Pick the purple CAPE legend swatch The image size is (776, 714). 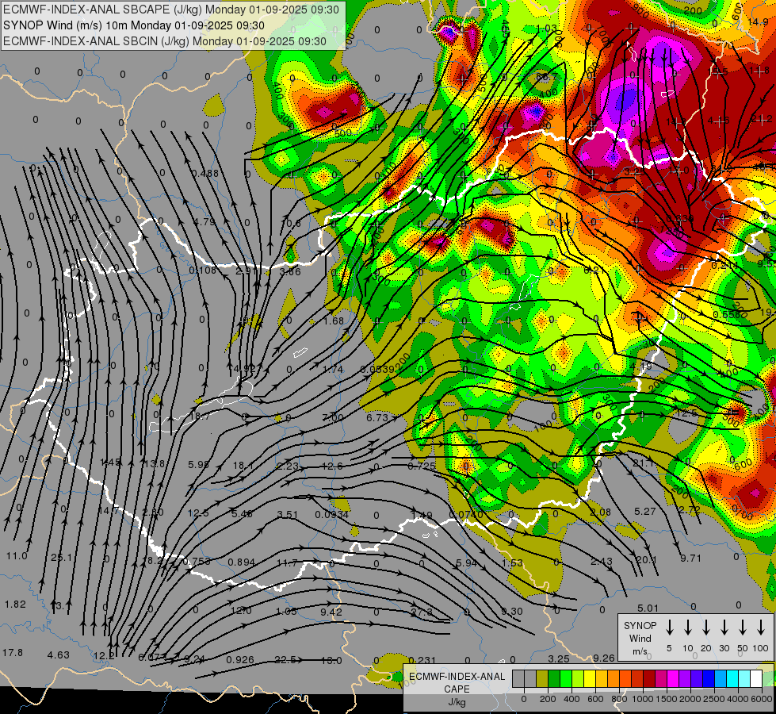pos(684,678)
